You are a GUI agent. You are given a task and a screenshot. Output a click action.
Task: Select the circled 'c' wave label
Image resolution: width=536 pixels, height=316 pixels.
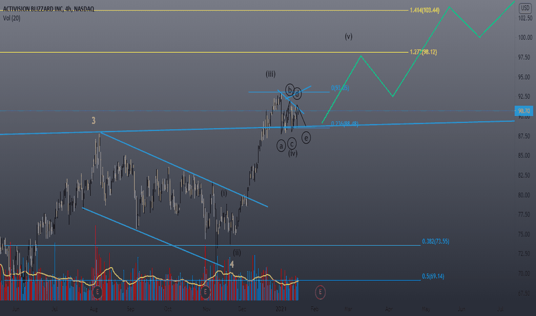292,144
